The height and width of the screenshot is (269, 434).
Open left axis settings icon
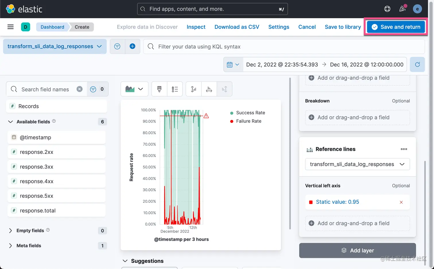pyautogui.click(x=193, y=89)
